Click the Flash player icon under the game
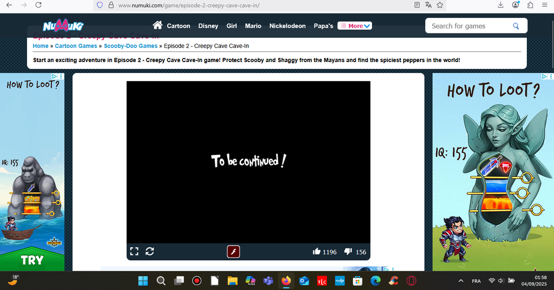Screen dimensions: 554x290 coord(233,251)
